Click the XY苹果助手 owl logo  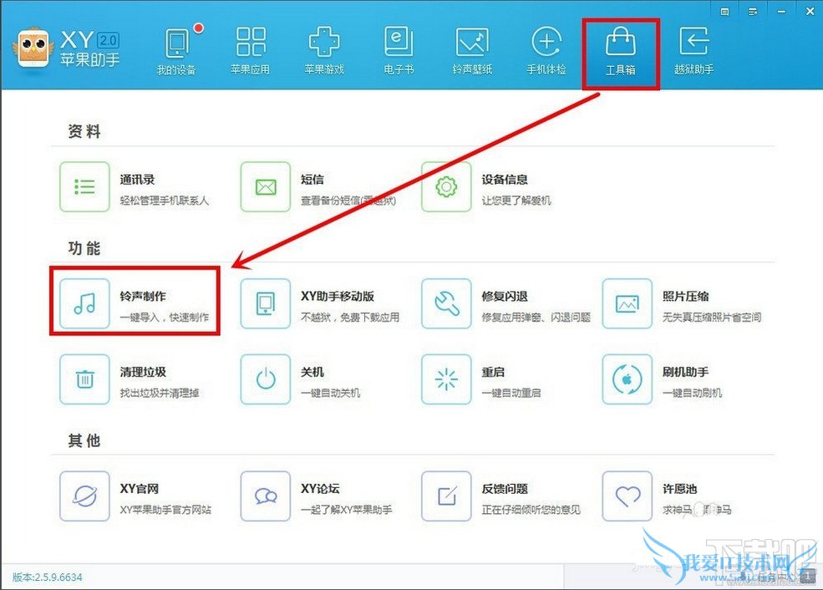(33, 48)
